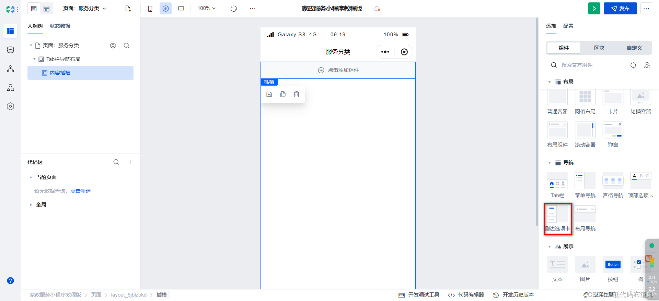The image size is (659, 301).
Task: Click the refresh canvas icon
Action: 234,9
